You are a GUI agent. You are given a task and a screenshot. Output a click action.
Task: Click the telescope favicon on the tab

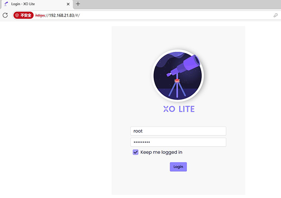(6, 4)
